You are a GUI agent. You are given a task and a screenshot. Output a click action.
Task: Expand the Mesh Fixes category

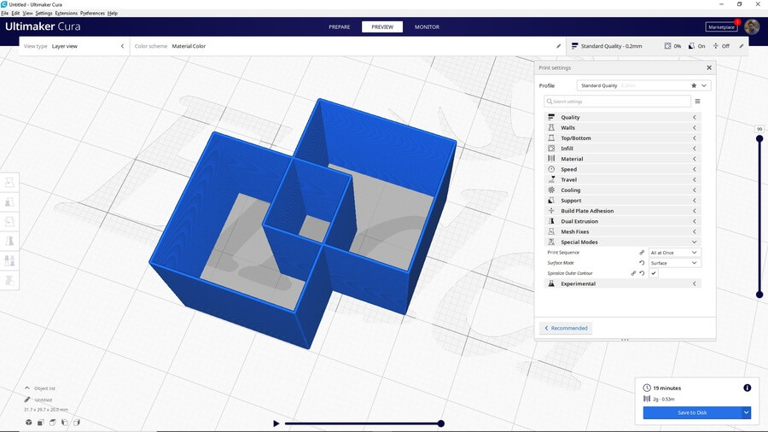pos(623,231)
